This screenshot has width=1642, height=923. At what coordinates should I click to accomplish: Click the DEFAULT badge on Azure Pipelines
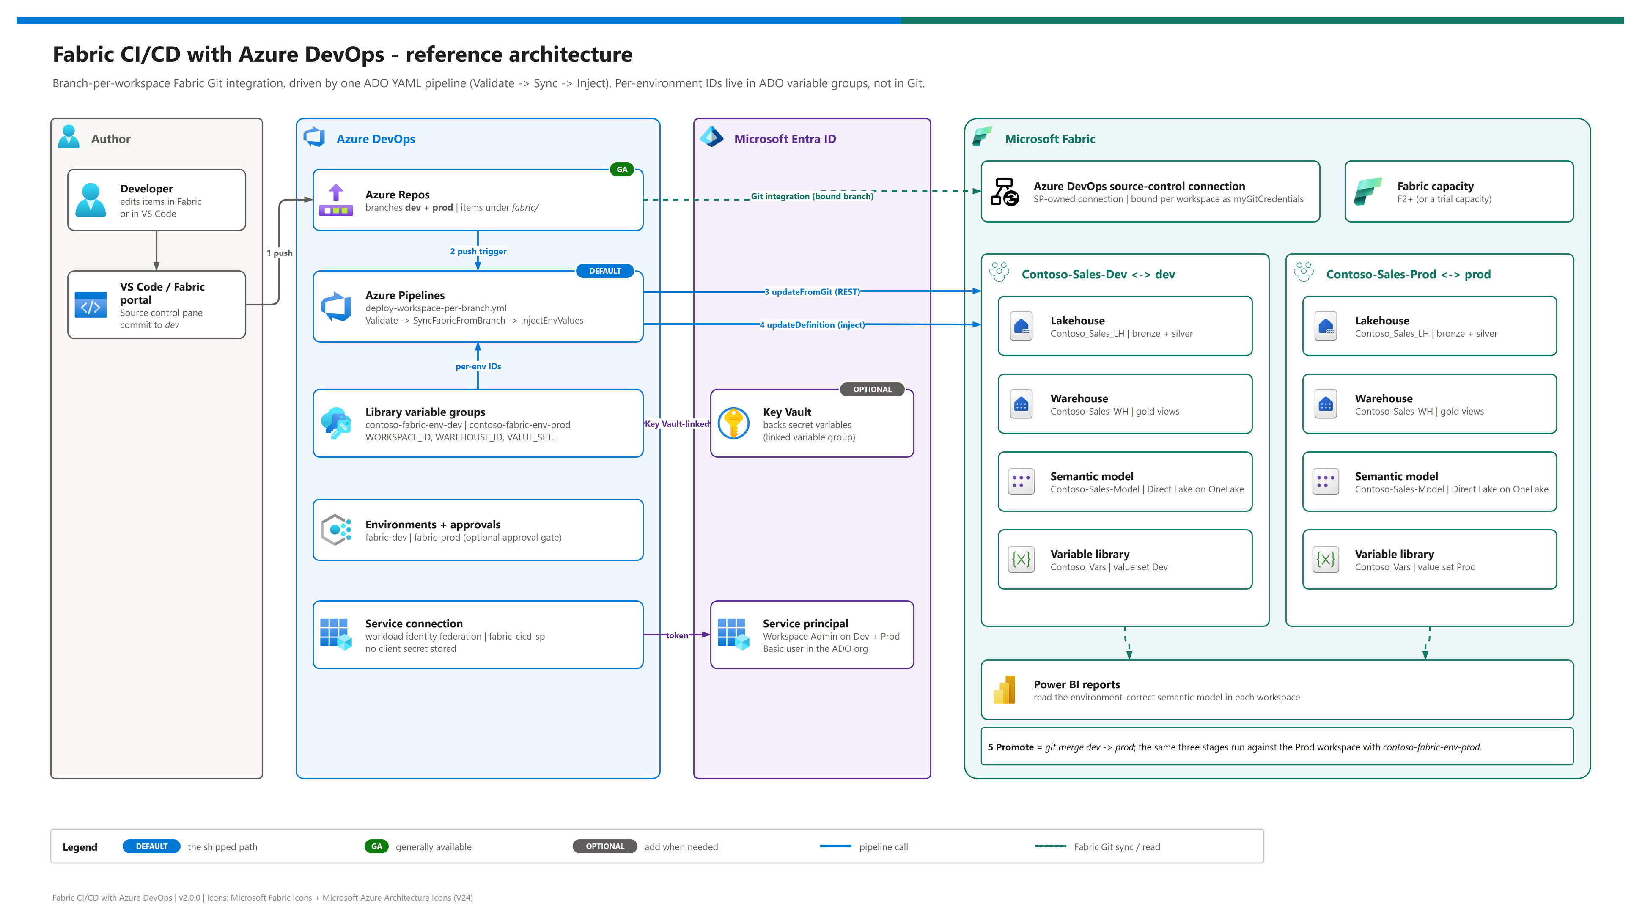(x=605, y=272)
